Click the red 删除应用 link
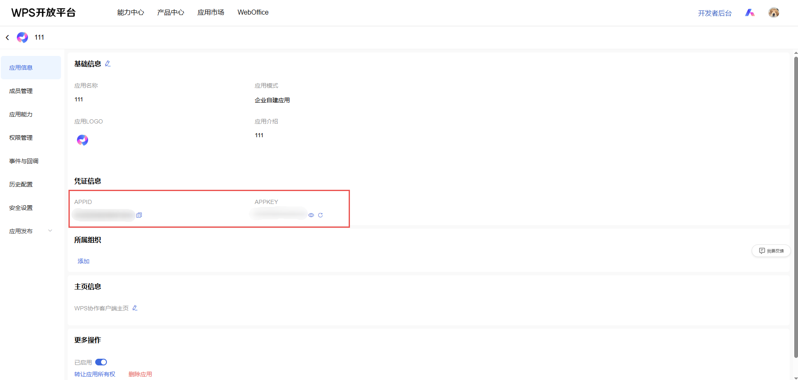The image size is (798, 380). coord(140,374)
